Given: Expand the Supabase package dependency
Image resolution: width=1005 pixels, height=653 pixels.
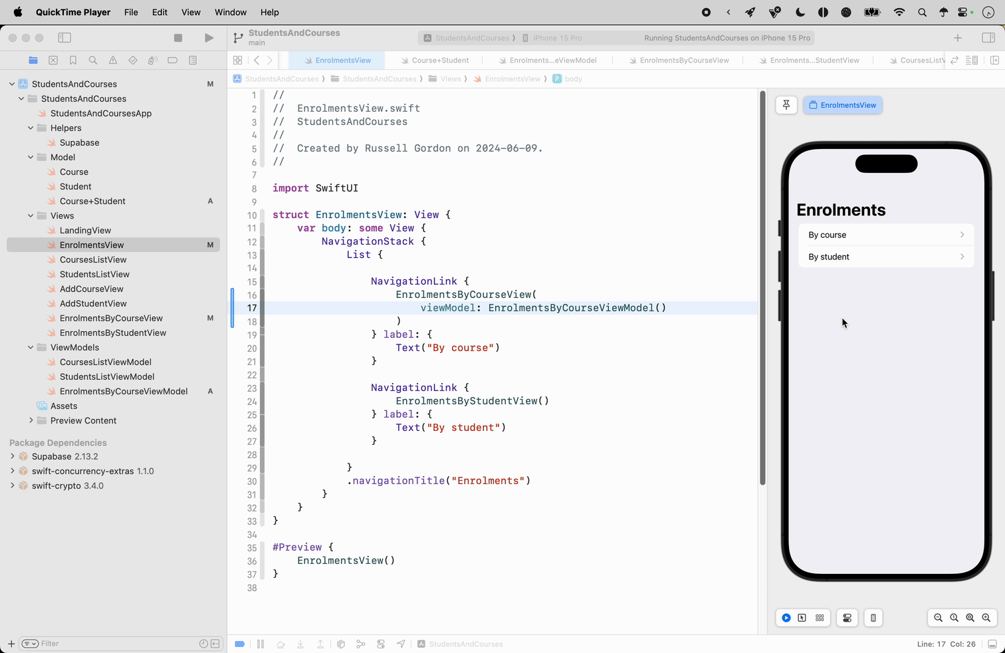Looking at the screenshot, I should pyautogui.click(x=12, y=456).
